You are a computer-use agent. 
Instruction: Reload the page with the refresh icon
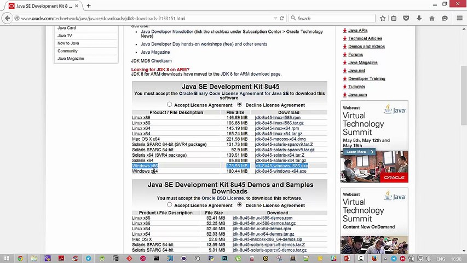282,18
